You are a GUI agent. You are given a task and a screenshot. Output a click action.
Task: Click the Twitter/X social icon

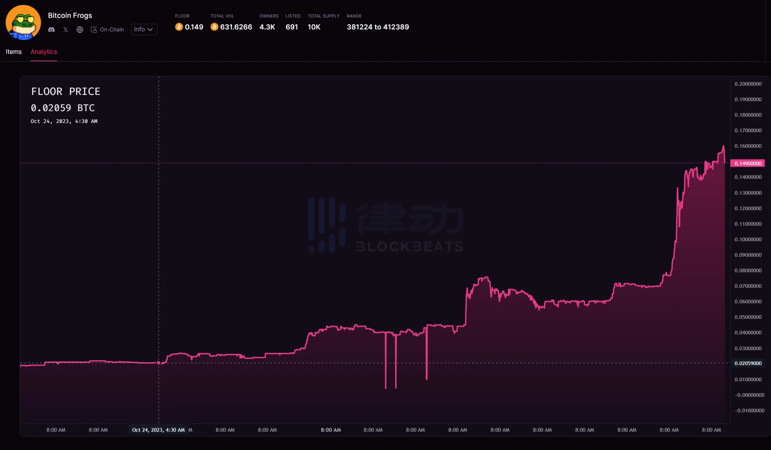pyautogui.click(x=65, y=29)
